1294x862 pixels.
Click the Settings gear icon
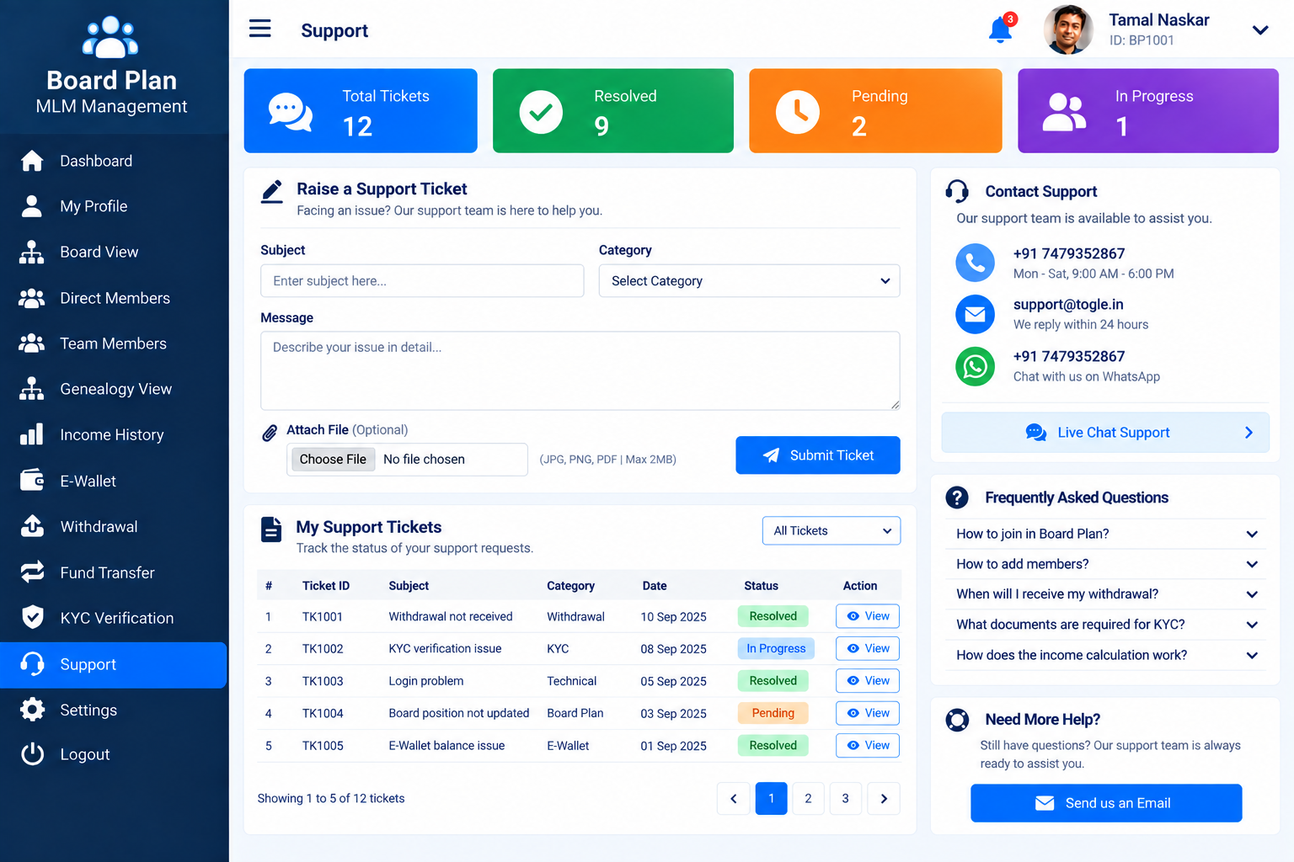pos(32,710)
